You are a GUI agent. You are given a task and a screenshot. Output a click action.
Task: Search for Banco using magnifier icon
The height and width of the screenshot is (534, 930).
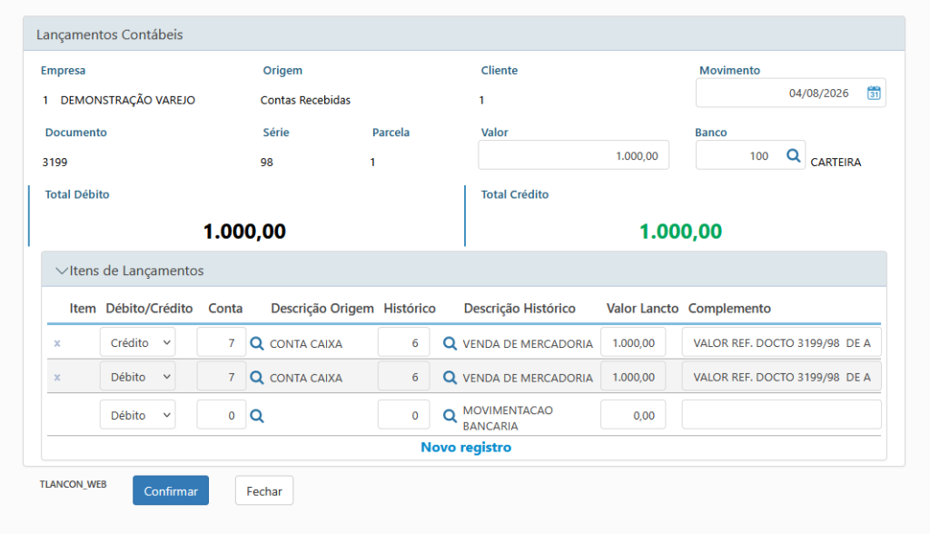click(x=793, y=155)
